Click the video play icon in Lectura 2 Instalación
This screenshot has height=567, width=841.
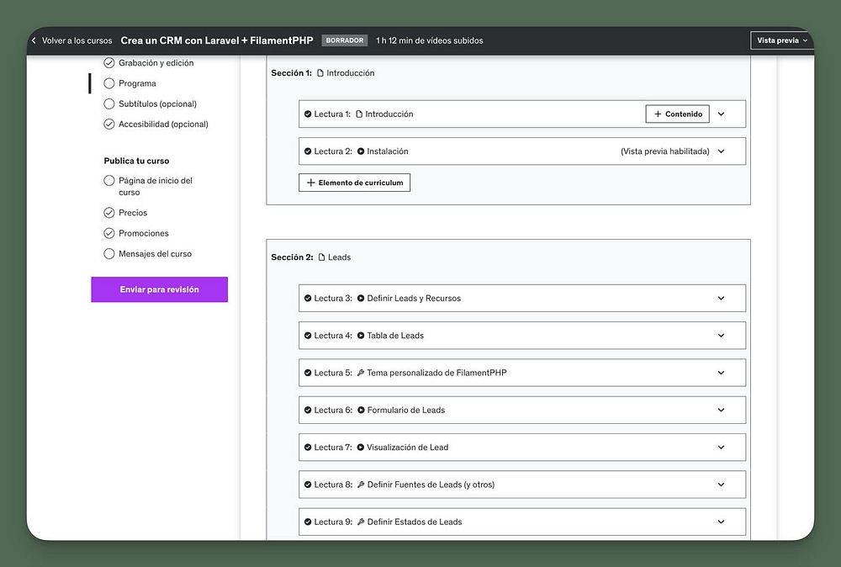tap(361, 151)
